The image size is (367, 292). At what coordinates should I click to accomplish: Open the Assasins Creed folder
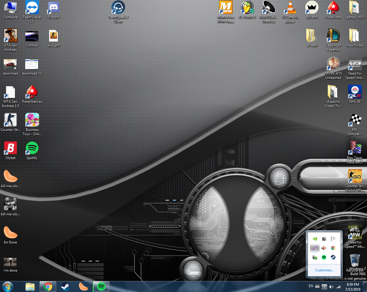tap(333, 96)
